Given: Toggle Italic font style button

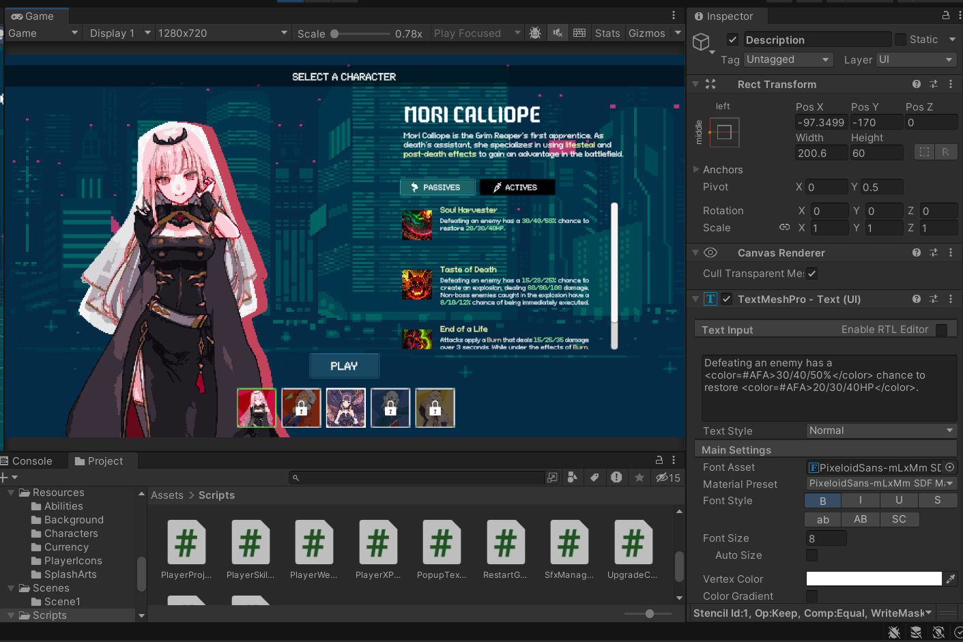Looking at the screenshot, I should tap(861, 501).
